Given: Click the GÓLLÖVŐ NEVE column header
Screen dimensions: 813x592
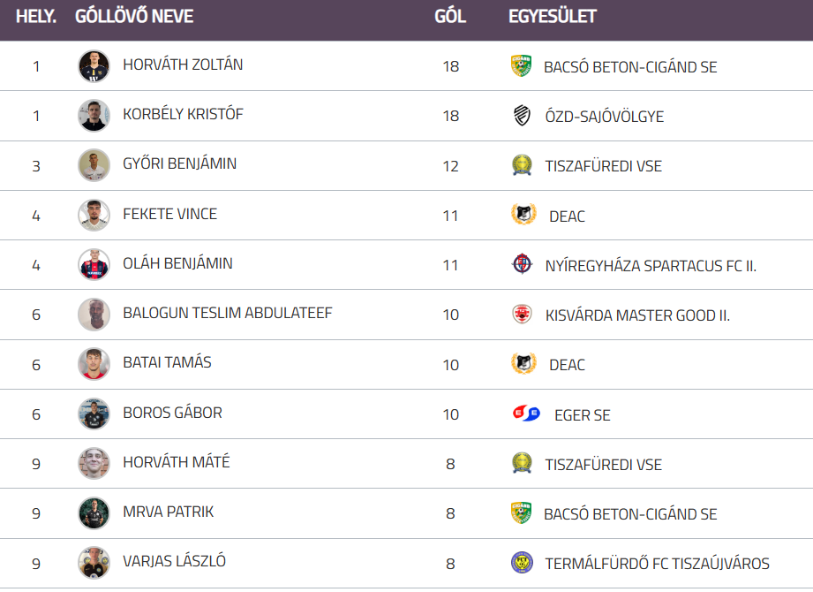Looking at the screenshot, I should pyautogui.click(x=134, y=17).
